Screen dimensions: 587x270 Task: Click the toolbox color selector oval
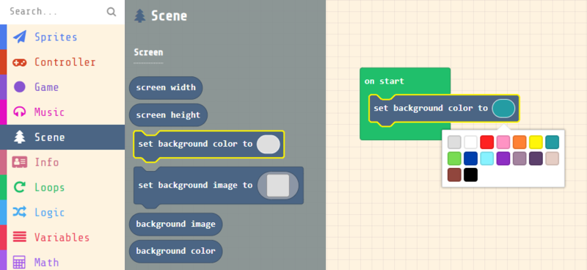click(269, 145)
